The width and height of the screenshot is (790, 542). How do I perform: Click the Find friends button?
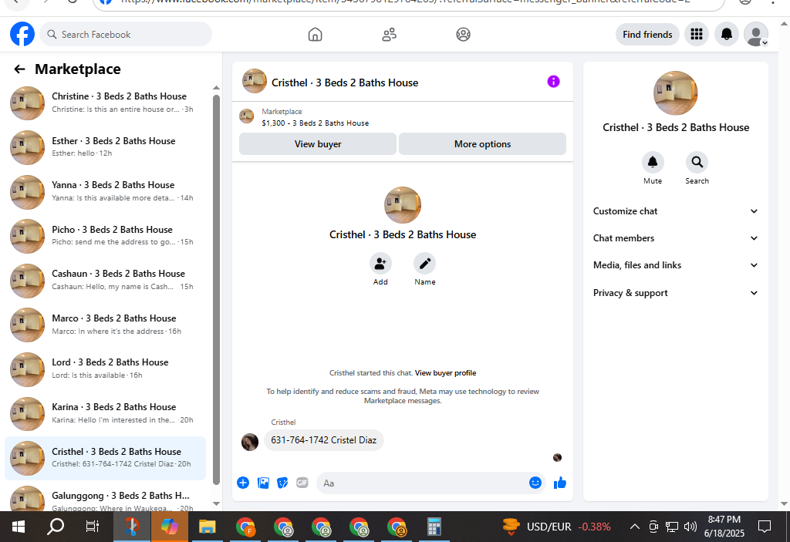647,34
